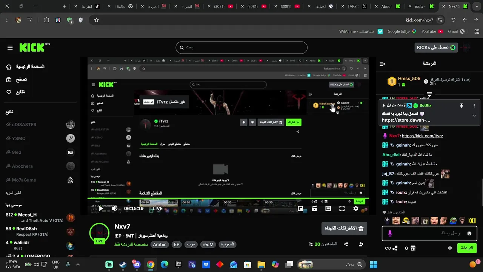
Task: Expand the pinned message chevron
Action: [x=474, y=116]
